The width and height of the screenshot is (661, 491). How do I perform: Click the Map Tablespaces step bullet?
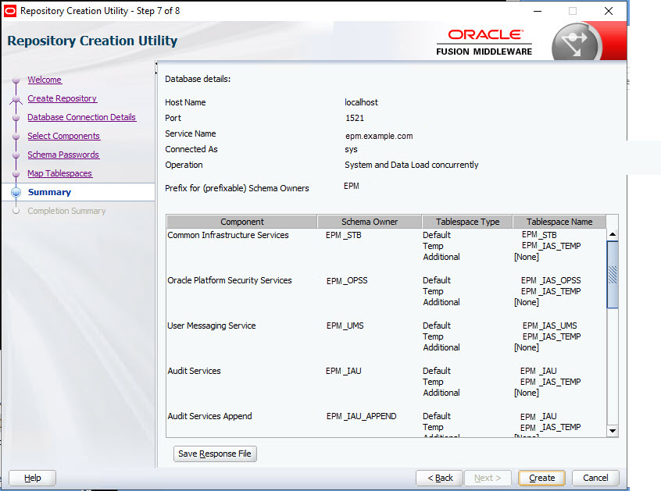tap(16, 173)
